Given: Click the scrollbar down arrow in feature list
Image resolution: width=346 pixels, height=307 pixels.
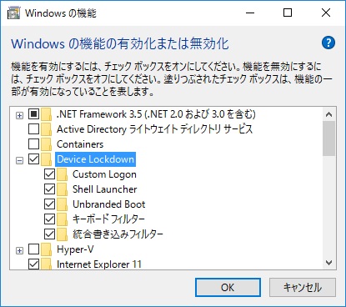Looking at the screenshot, I should click(x=329, y=263).
